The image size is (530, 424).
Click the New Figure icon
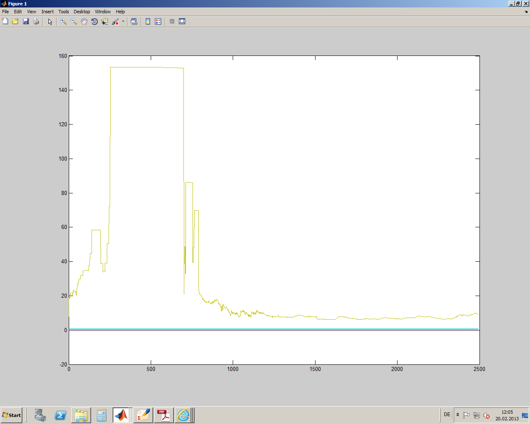[x=5, y=22]
